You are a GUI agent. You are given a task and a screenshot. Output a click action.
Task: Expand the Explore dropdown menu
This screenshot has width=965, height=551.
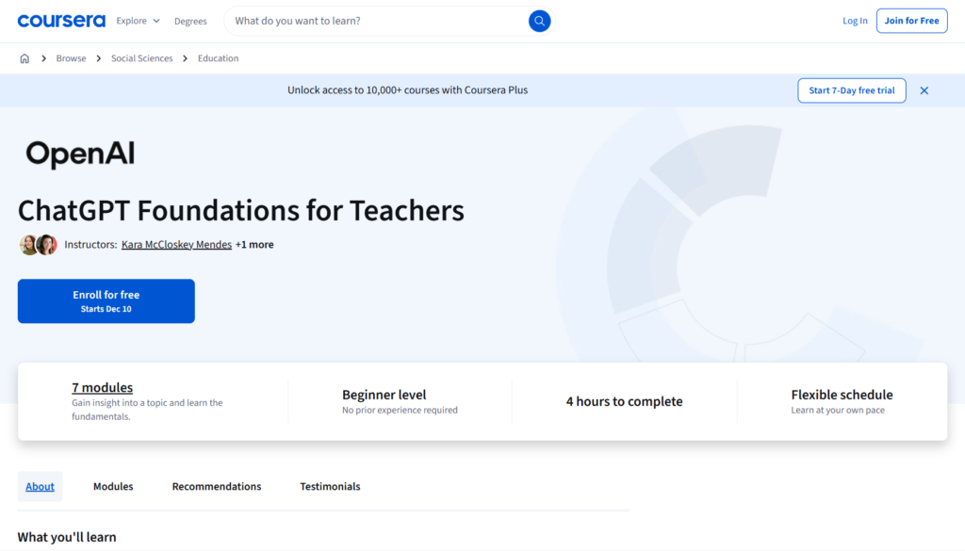tap(138, 21)
